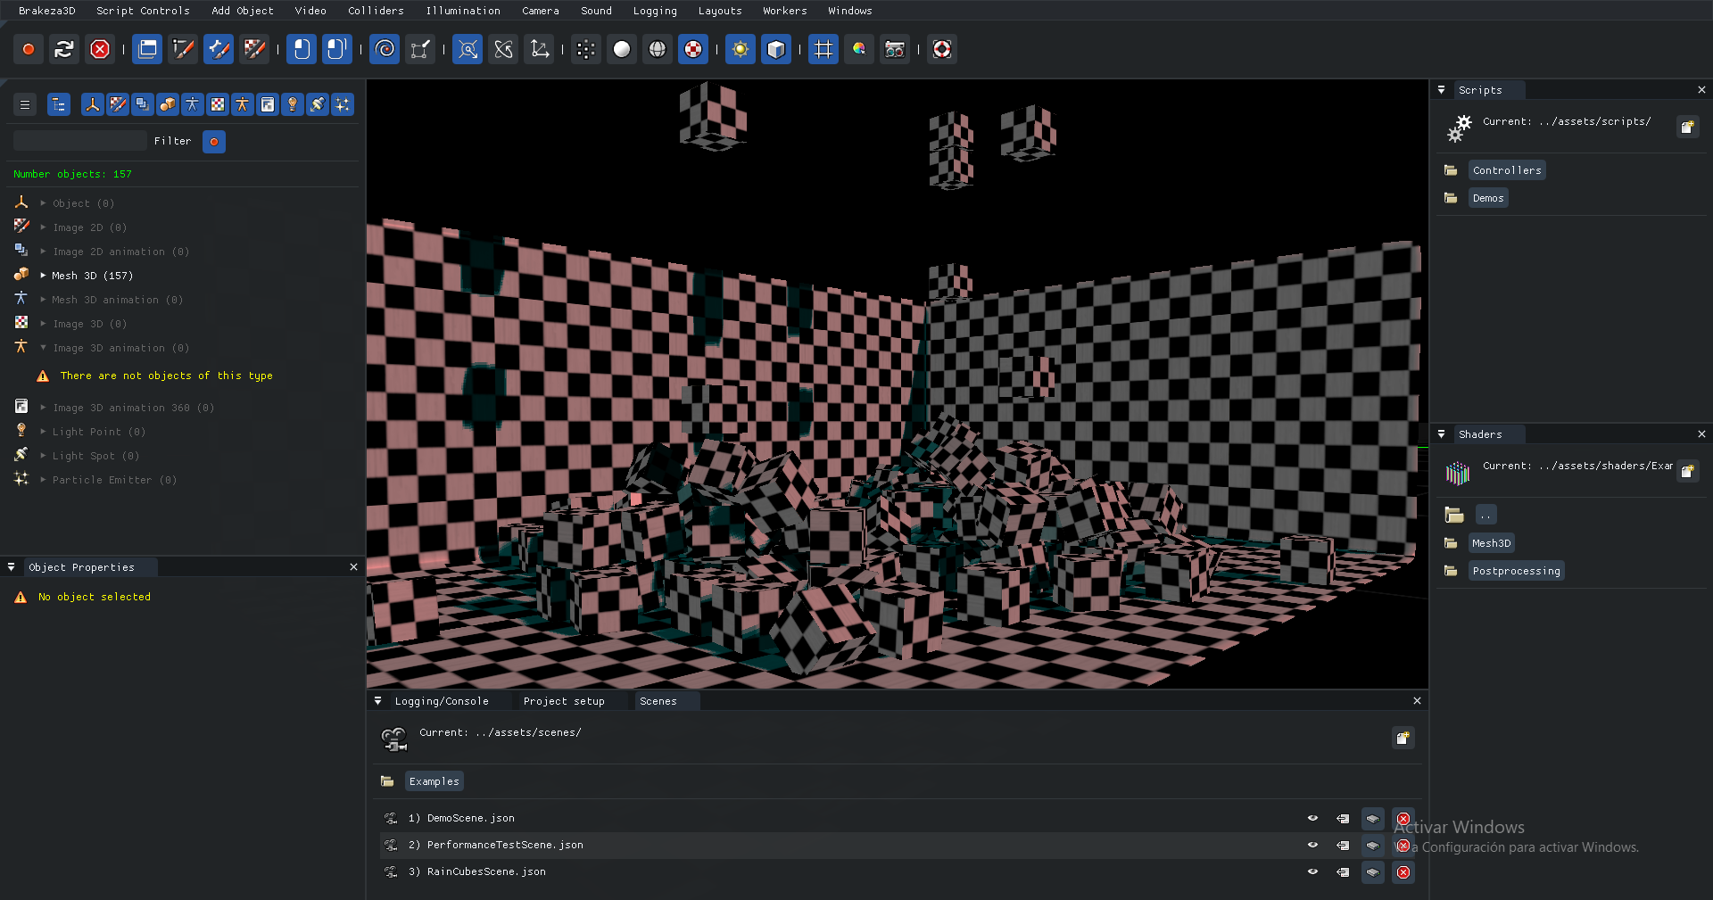Expand the Mesh 3D (157) tree item
The height and width of the screenshot is (900, 1713).
tap(42, 276)
